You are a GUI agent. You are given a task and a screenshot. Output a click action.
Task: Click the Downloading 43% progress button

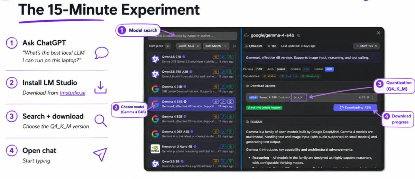coord(355,107)
